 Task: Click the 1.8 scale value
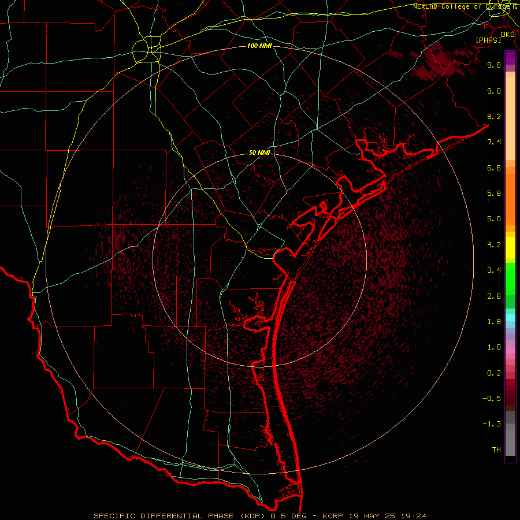click(494, 322)
